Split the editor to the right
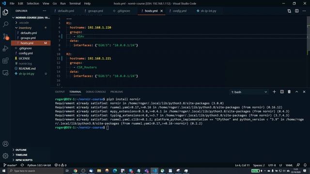The image size is (310, 174). pyautogui.click(x=297, y=11)
